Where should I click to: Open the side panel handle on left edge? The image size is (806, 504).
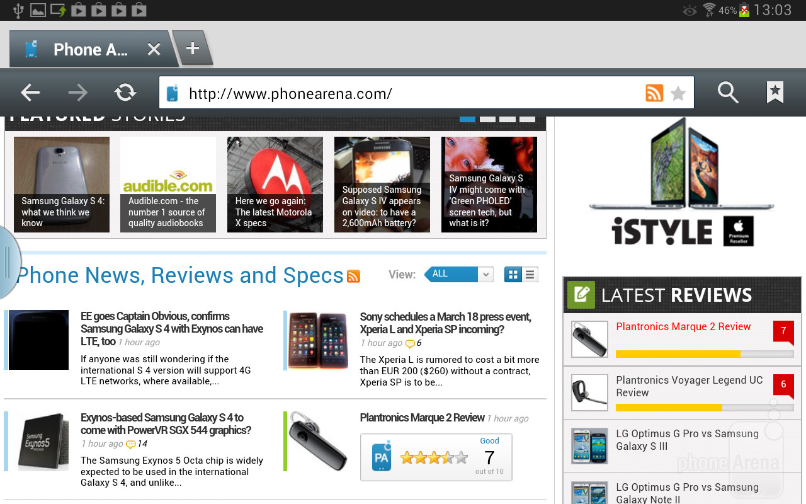9,262
